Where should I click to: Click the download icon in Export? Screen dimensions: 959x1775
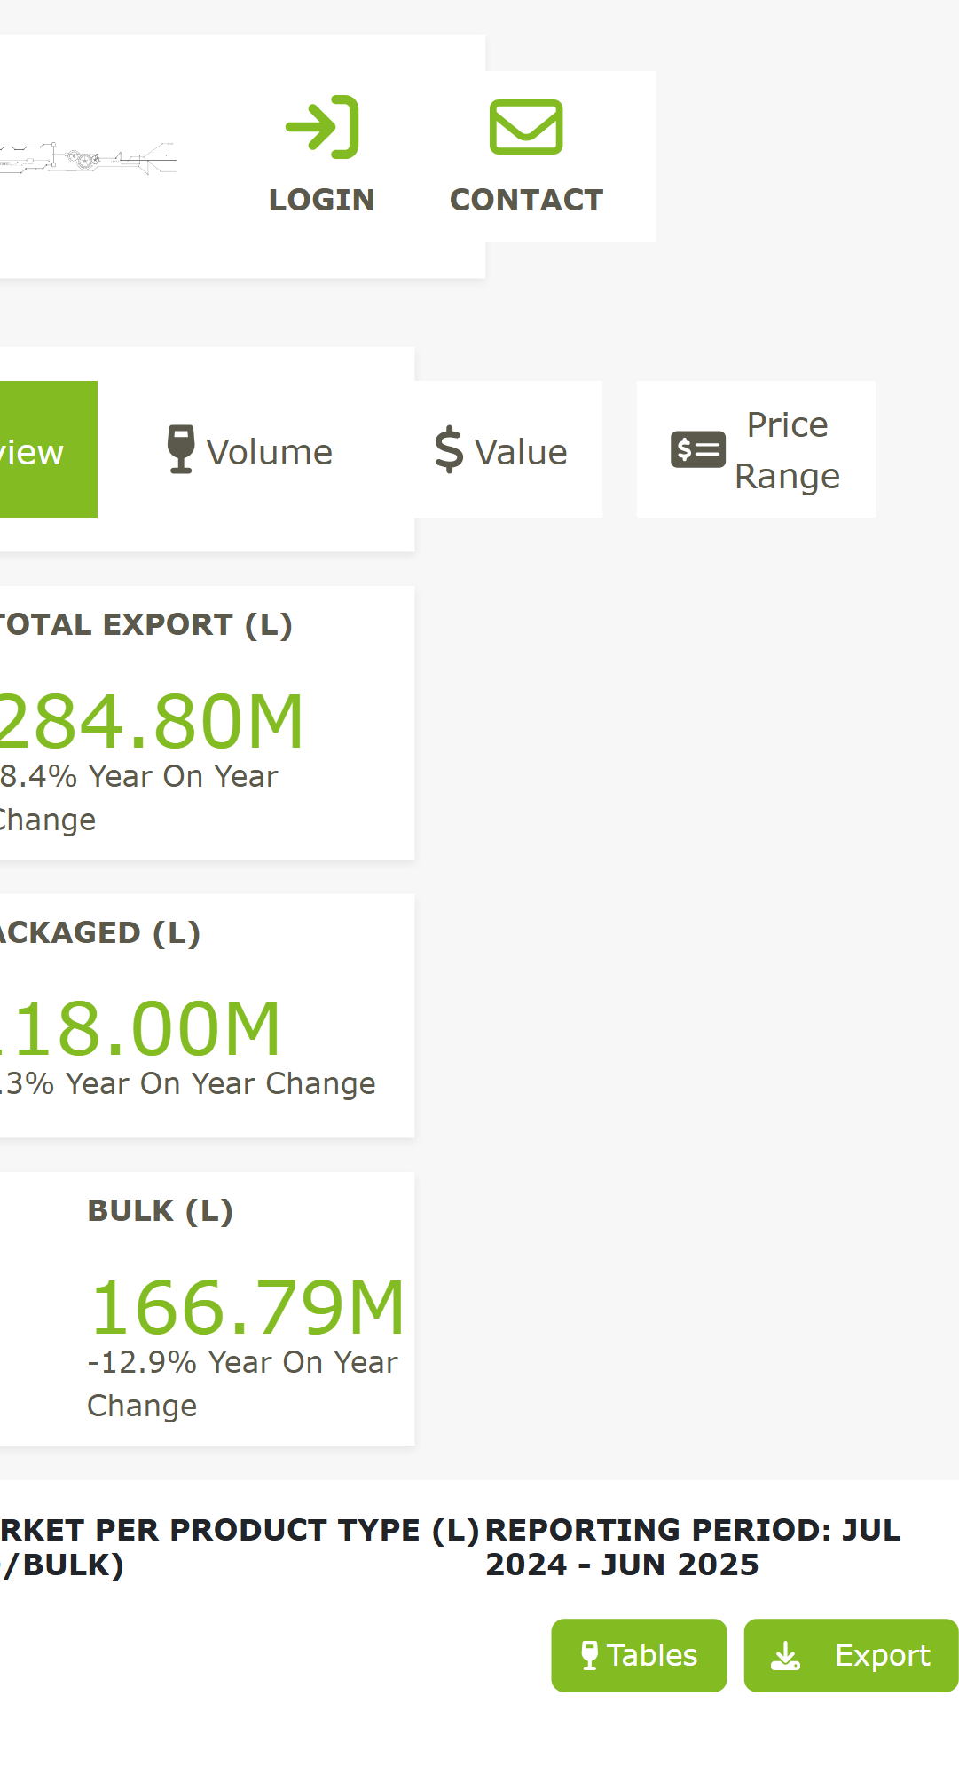tap(785, 1655)
